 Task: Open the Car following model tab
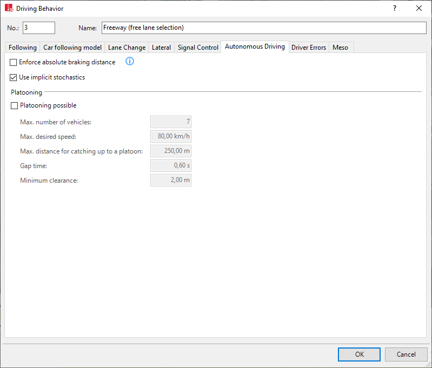(72, 48)
